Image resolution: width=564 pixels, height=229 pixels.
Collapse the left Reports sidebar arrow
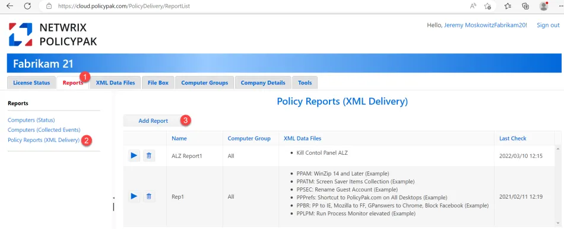(113, 198)
